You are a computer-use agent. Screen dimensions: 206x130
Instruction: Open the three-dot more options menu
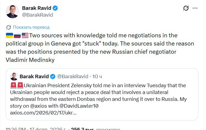click(x=195, y=8)
